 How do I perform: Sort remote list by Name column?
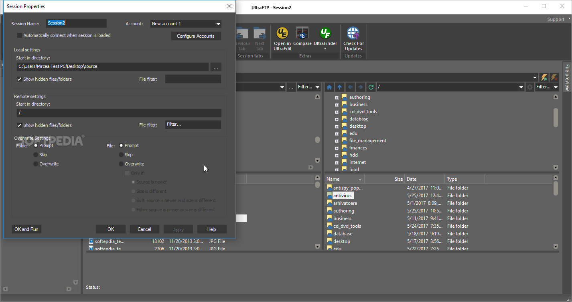pos(345,179)
